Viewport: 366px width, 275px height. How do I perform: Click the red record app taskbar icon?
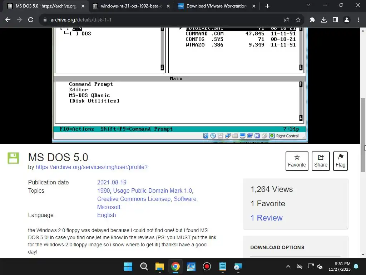click(207, 266)
